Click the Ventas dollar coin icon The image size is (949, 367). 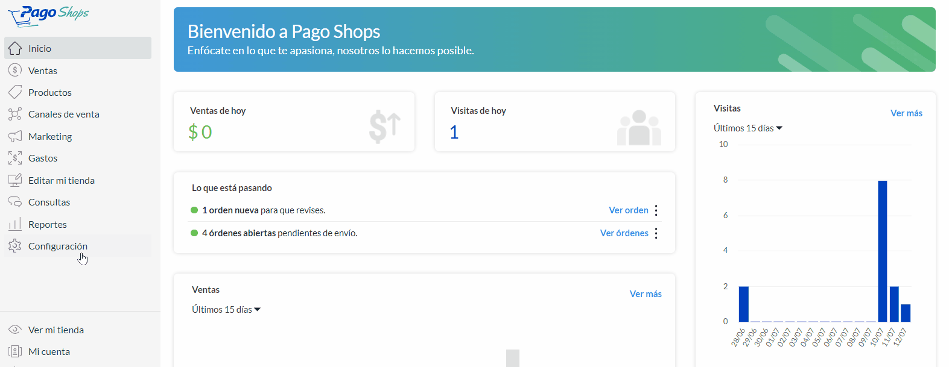[15, 71]
